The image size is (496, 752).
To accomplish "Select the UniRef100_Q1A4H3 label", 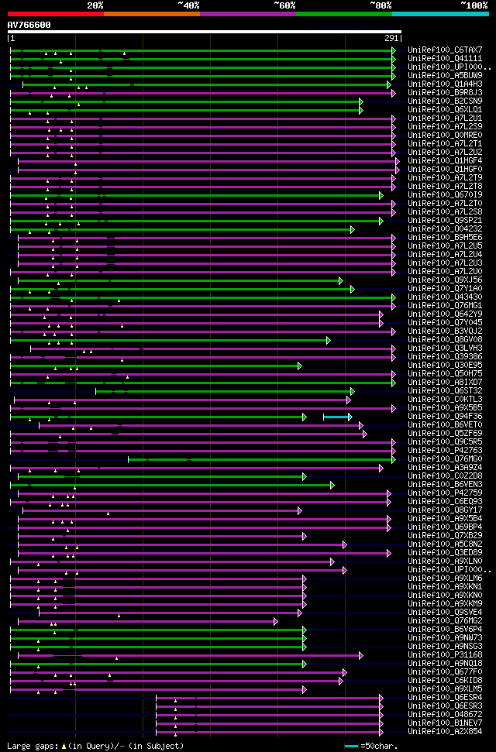I will (x=445, y=84).
